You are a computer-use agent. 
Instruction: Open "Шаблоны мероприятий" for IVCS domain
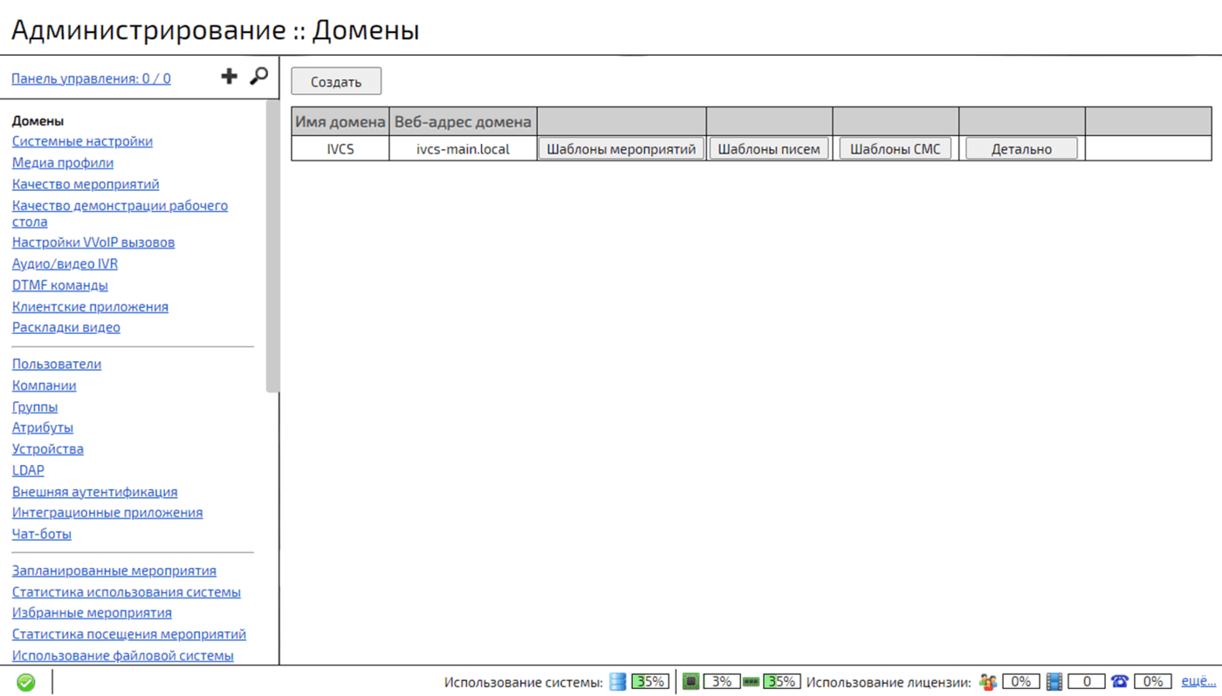(x=621, y=149)
